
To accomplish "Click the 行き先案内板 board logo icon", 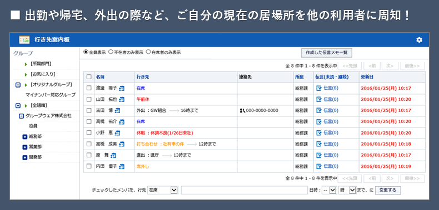I will pyautogui.click(x=24, y=40).
